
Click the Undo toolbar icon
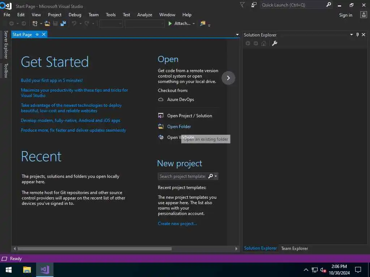click(x=74, y=23)
